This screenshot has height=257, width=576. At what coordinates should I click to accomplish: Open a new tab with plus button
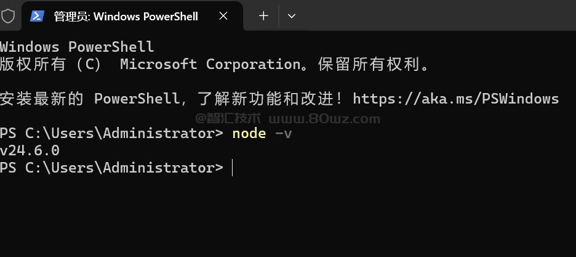point(263,16)
